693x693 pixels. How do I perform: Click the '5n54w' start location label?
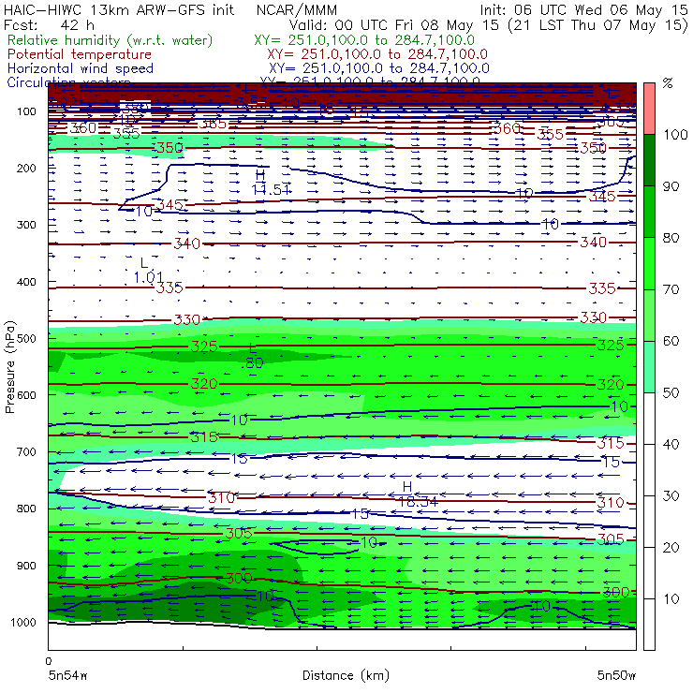click(68, 675)
